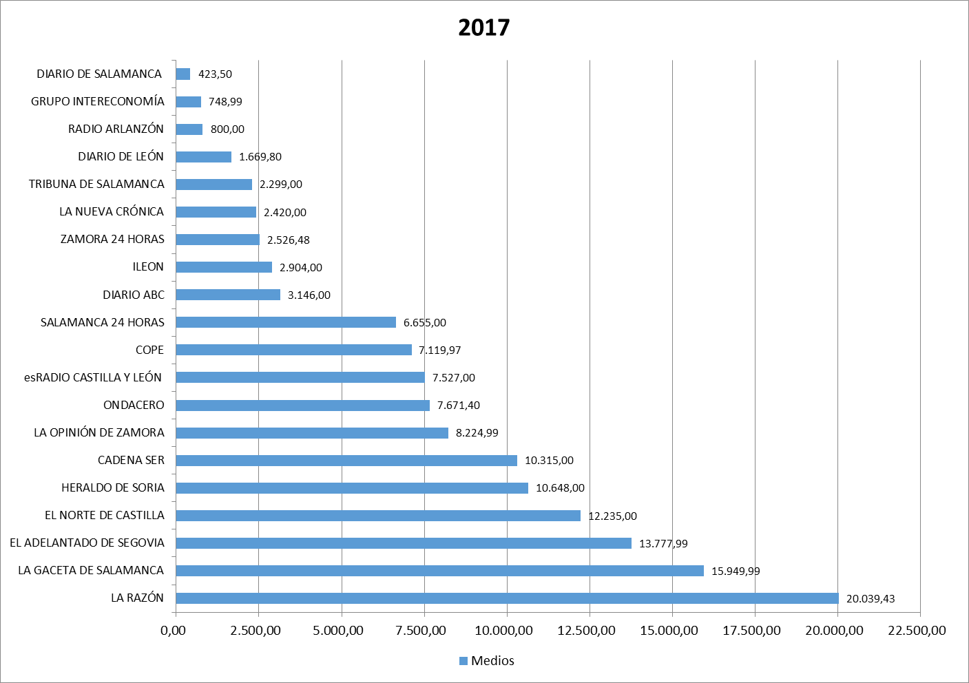Select the ZAMORA 24 HORAS category label

coord(112,239)
